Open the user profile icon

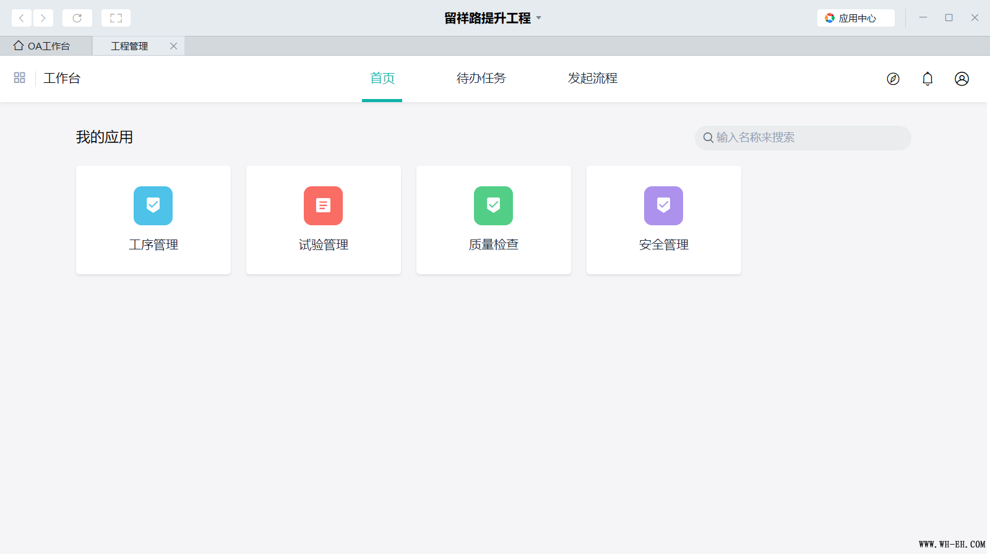[962, 79]
